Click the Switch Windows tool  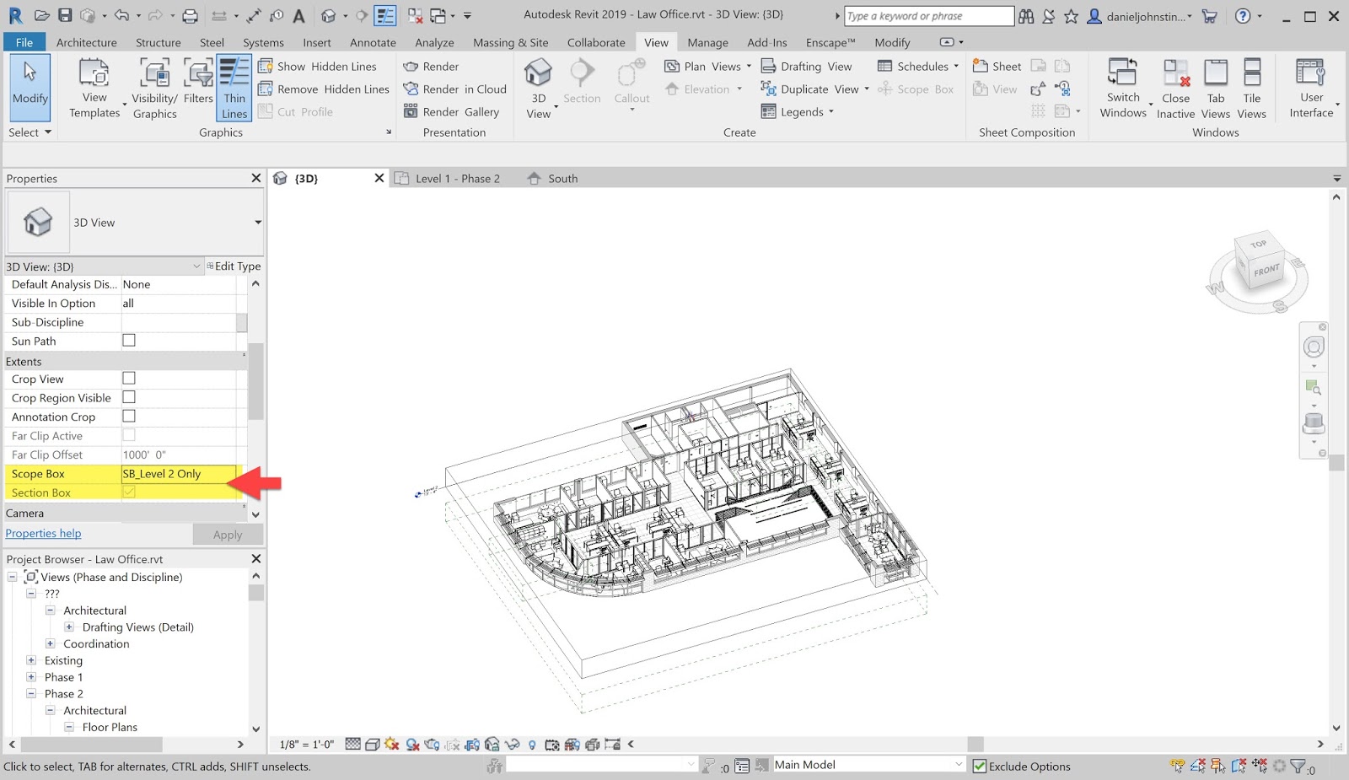[1122, 88]
